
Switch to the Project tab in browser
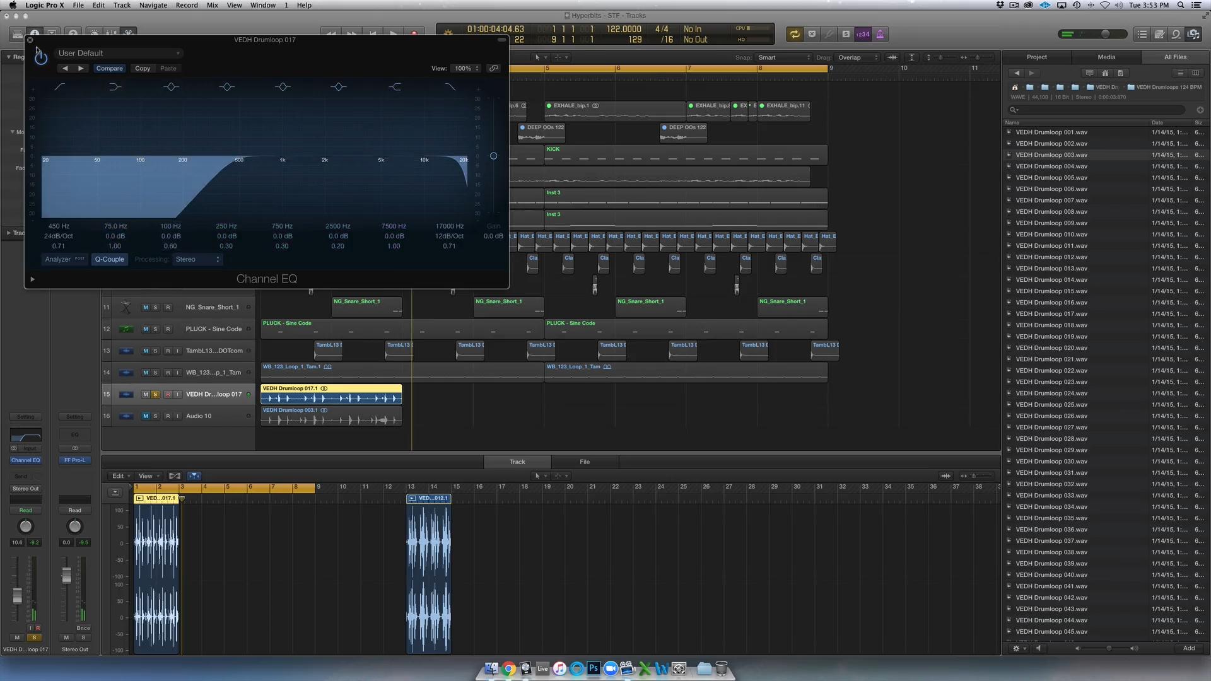(1037, 57)
